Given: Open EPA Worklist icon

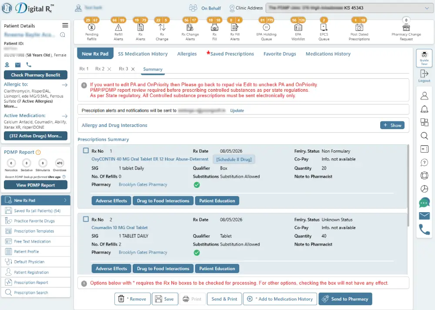Looking at the screenshot, I should click(298, 27).
